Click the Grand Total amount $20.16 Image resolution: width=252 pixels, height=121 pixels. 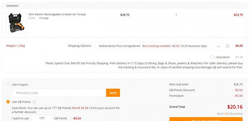[x=235, y=107]
